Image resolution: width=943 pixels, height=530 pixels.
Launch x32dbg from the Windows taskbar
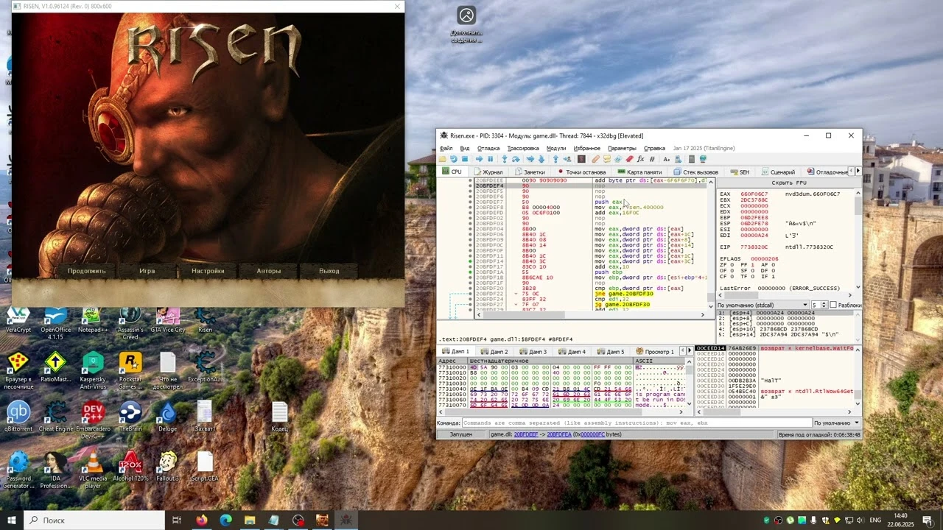tap(345, 520)
